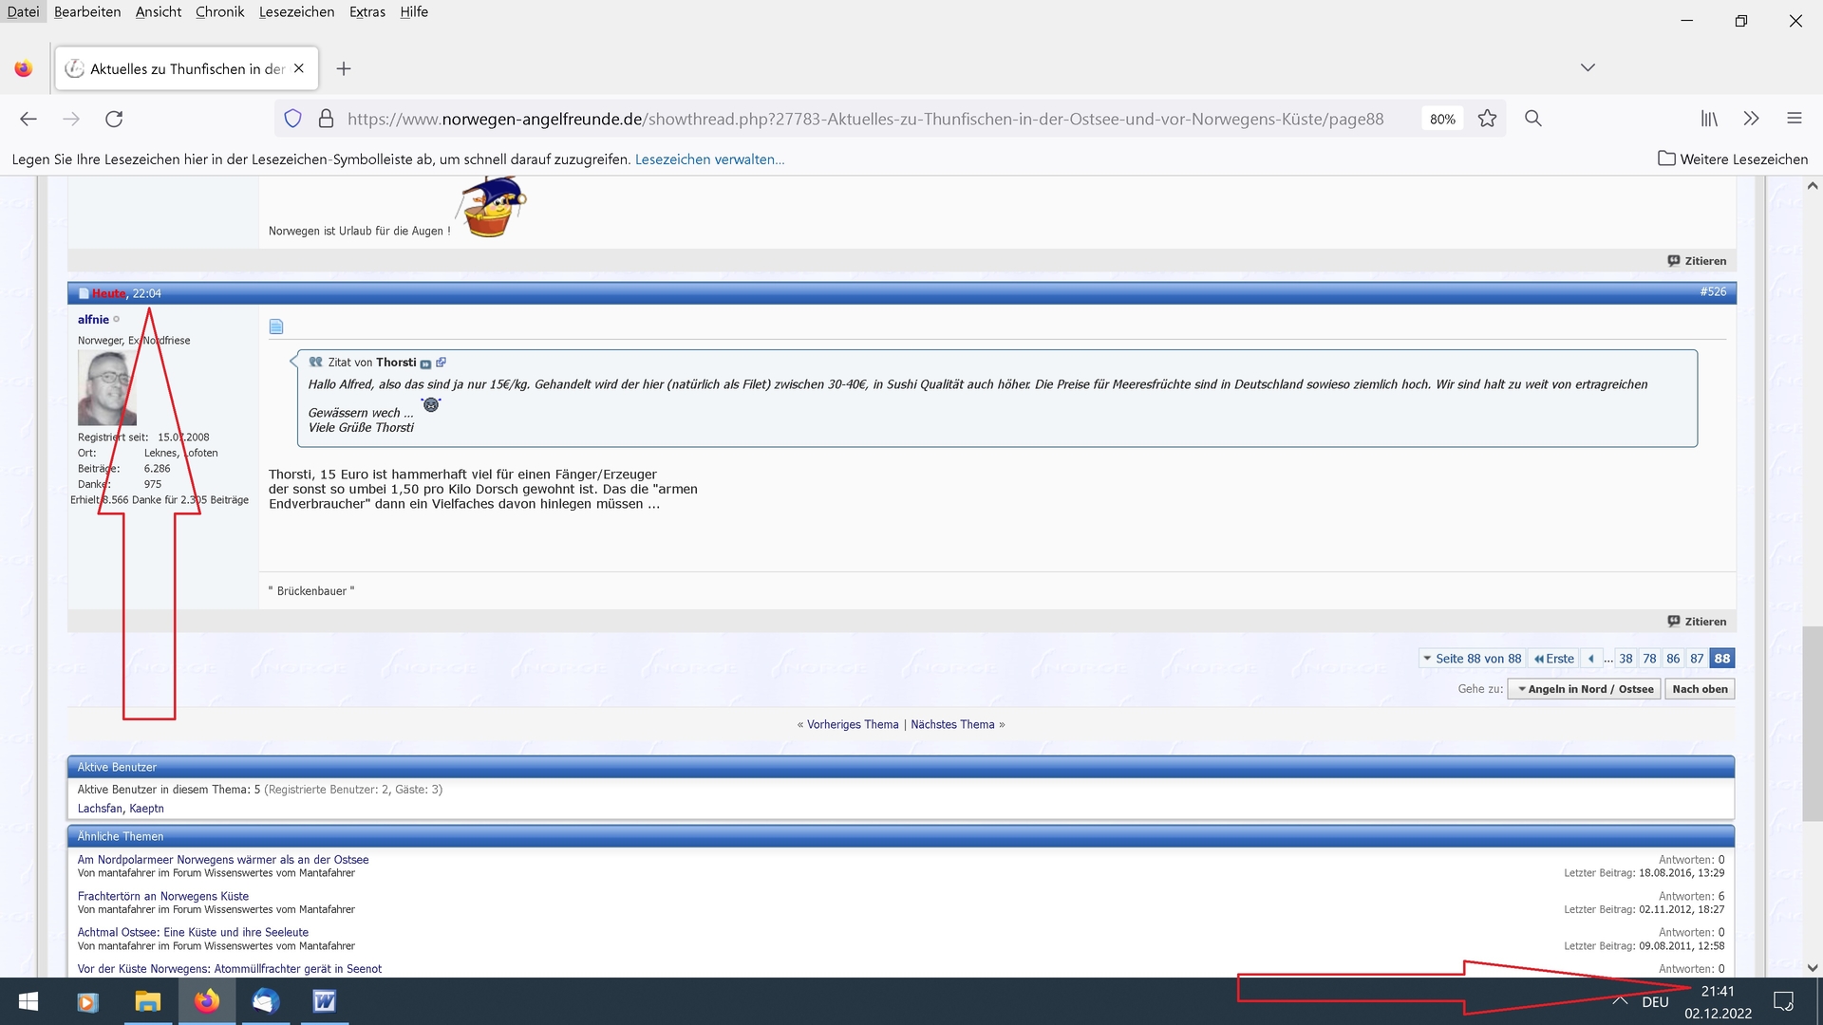Reset the 80% zoom indicator
The width and height of the screenshot is (1823, 1025).
tap(1442, 119)
